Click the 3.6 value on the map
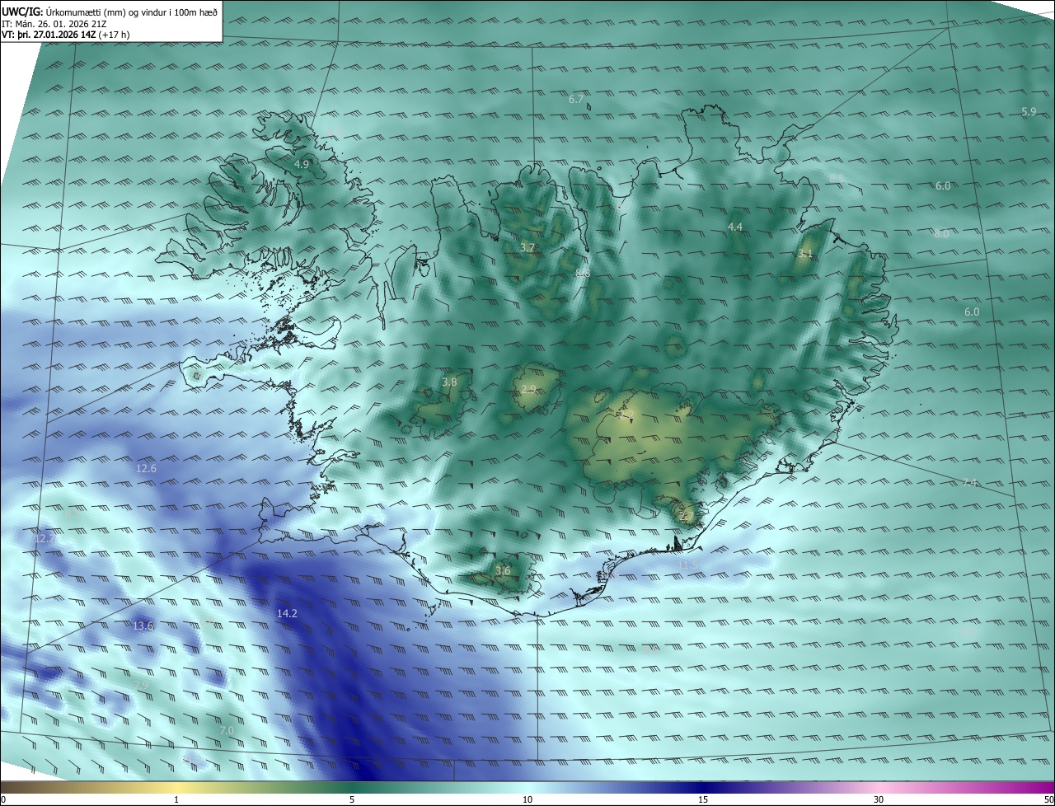This screenshot has width=1055, height=806. [x=503, y=570]
